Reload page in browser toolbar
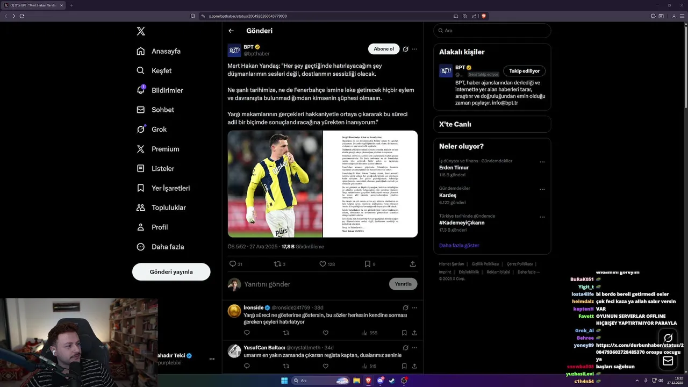This screenshot has height=387, width=688. click(22, 16)
